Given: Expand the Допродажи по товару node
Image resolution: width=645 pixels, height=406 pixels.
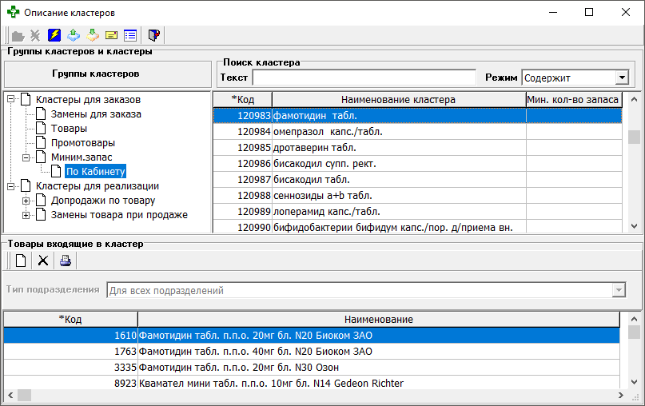Looking at the screenshot, I should (x=26, y=201).
